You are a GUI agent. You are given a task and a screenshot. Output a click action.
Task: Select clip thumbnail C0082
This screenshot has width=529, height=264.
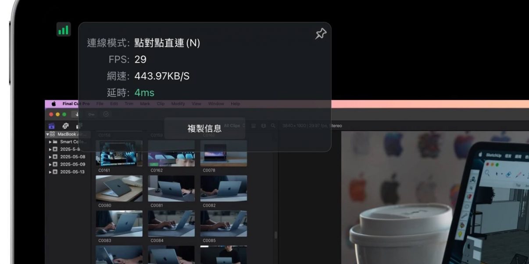click(223, 189)
